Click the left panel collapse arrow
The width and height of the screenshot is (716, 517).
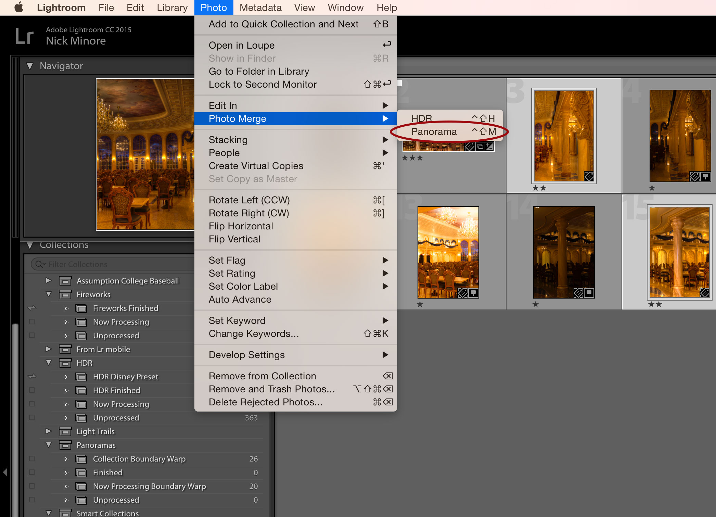coord(5,472)
